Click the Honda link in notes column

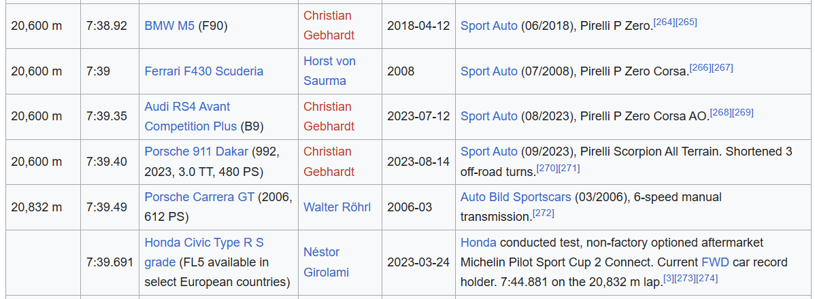click(x=478, y=243)
